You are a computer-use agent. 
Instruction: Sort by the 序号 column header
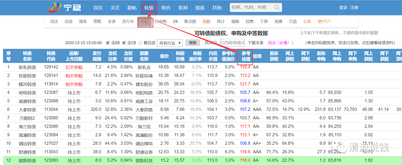(9, 56)
